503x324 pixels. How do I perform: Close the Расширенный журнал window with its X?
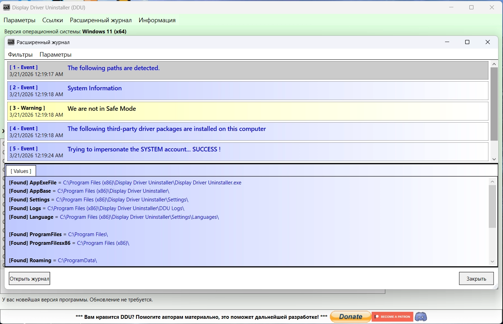pyautogui.click(x=488, y=42)
